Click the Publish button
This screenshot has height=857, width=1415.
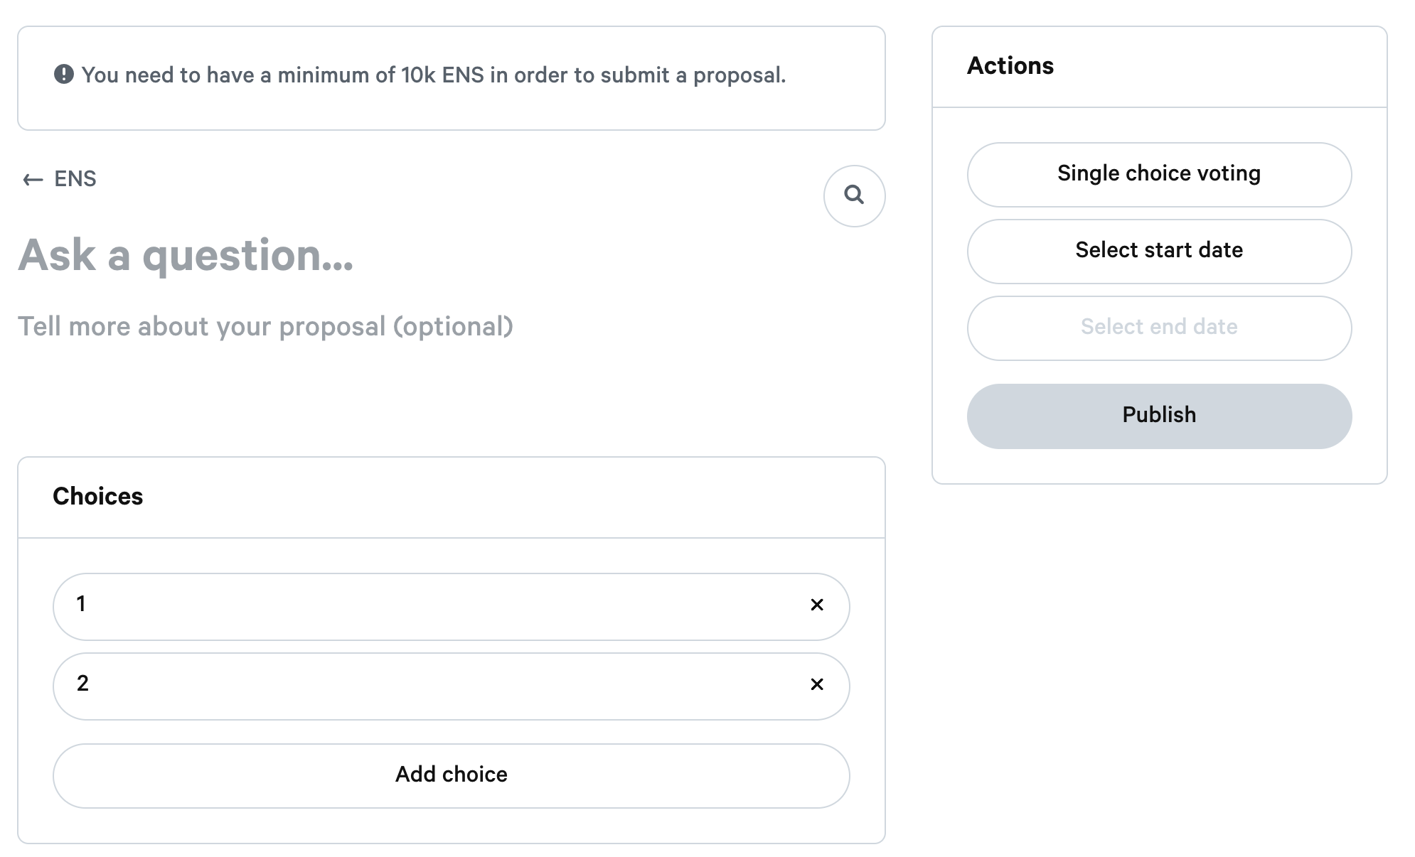(x=1159, y=416)
